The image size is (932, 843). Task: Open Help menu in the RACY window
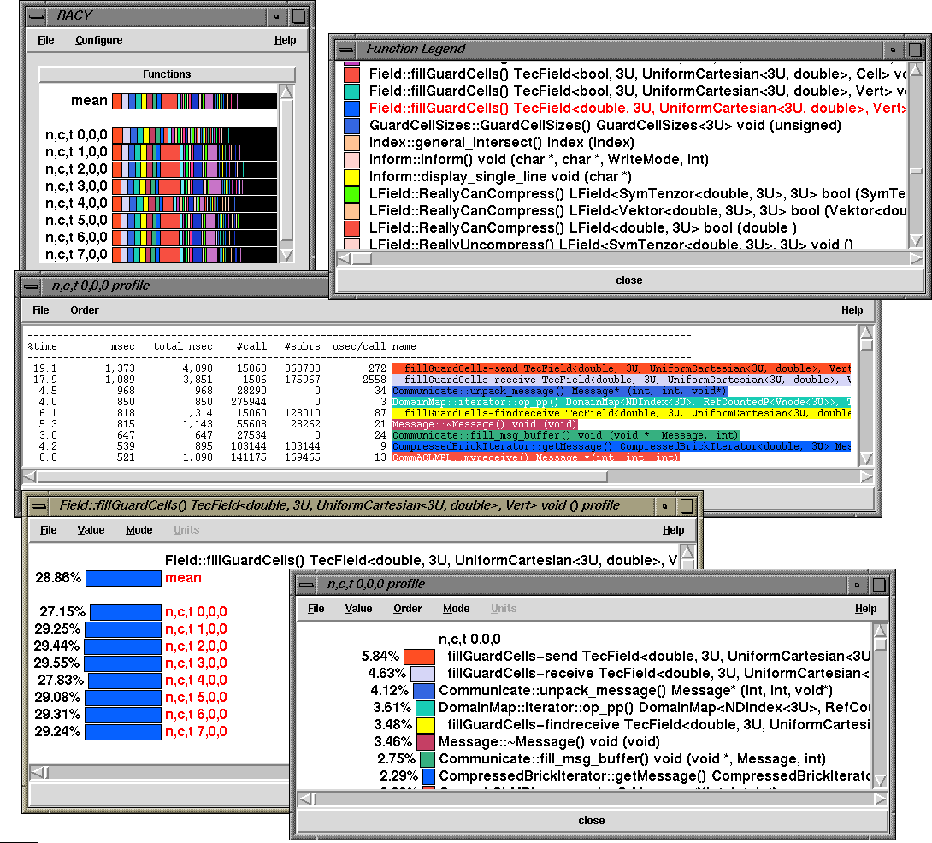coord(285,40)
